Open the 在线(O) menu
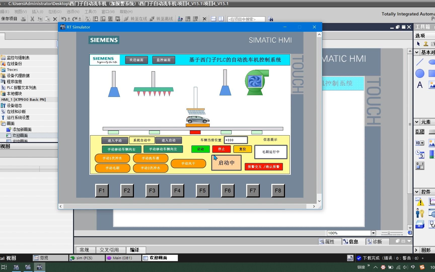Viewport: 435px width, 272px height. tap(55, 12)
